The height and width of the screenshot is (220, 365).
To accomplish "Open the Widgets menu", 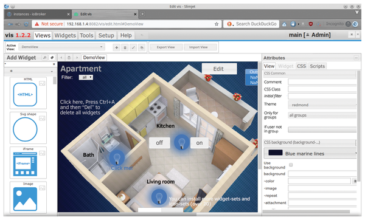I will (x=65, y=35).
